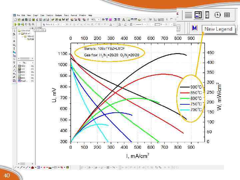The height and width of the screenshot is (180, 240).
Task: Click the Rescale magnifier icon in left toolbar
Action: (14, 81)
